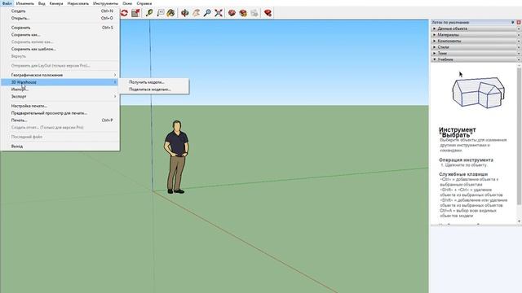The width and height of the screenshot is (522, 293).
Task: Close the default tray panel
Action: tap(519, 22)
